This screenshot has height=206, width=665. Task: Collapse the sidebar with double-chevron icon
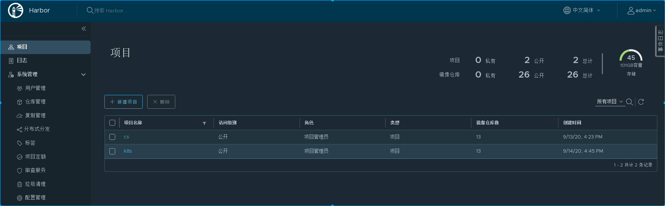(84, 29)
